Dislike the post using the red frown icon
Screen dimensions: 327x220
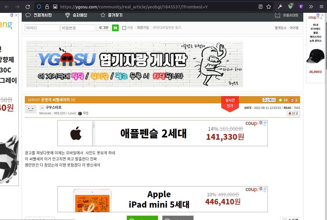click(x=292, y=100)
